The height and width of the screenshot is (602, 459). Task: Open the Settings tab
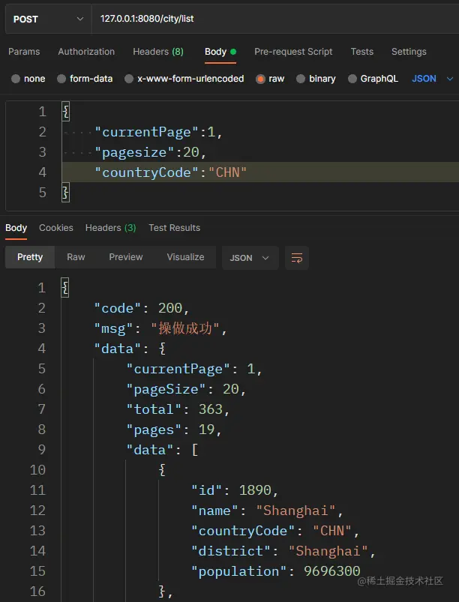click(x=409, y=52)
